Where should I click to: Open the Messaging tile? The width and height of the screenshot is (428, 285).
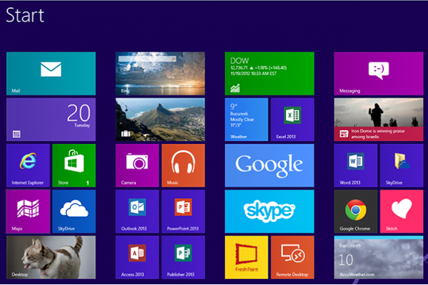pyautogui.click(x=379, y=73)
